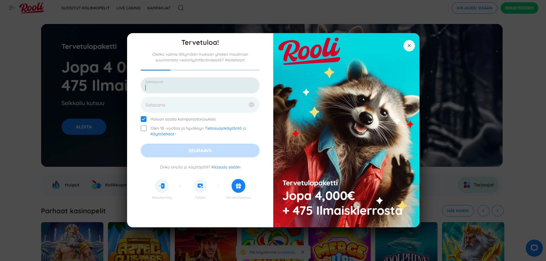Click the Rooli logo in header

[31, 8]
